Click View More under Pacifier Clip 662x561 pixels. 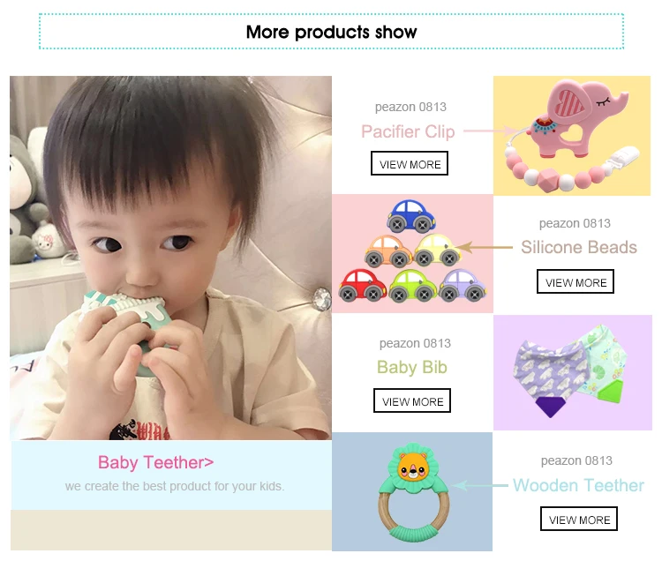click(409, 163)
